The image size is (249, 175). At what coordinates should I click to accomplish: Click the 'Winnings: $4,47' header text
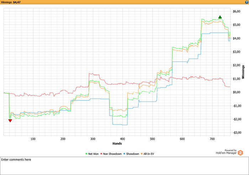pyautogui.click(x=11, y=2)
